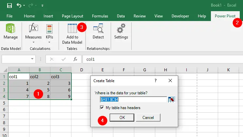The height and width of the screenshot is (137, 243).
Task: Expand the KPIs dropdown arrow
Action: click(x=49, y=42)
